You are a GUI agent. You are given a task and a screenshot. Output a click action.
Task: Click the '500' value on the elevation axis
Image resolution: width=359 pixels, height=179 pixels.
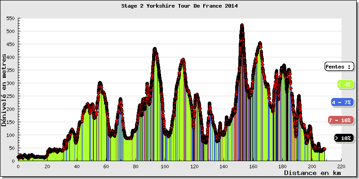pyautogui.click(x=11, y=31)
